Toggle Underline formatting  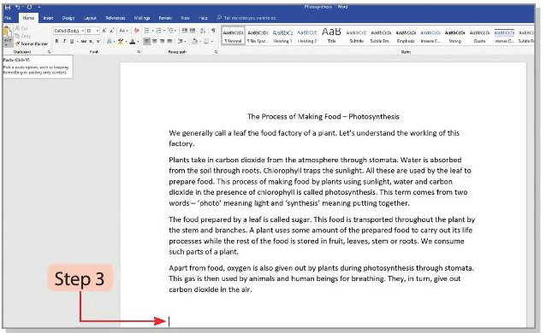tap(72, 41)
